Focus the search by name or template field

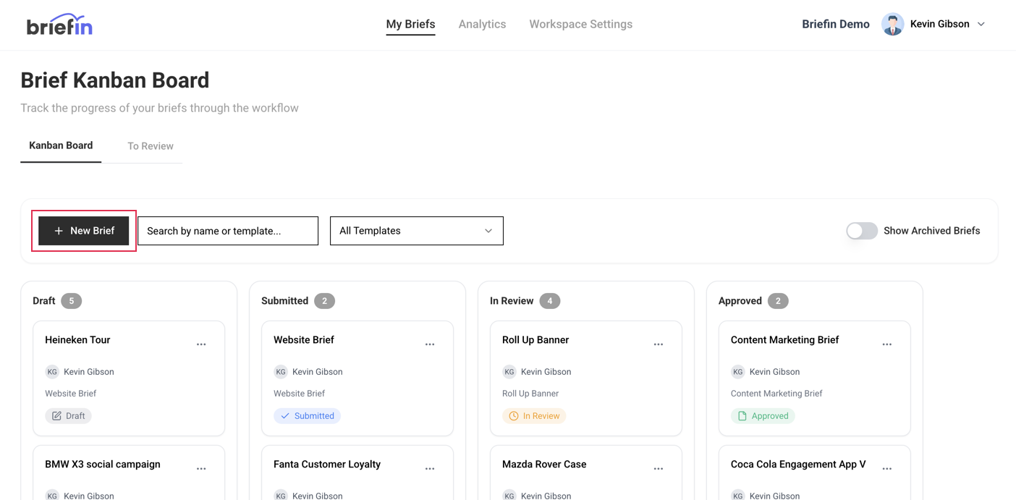click(228, 231)
